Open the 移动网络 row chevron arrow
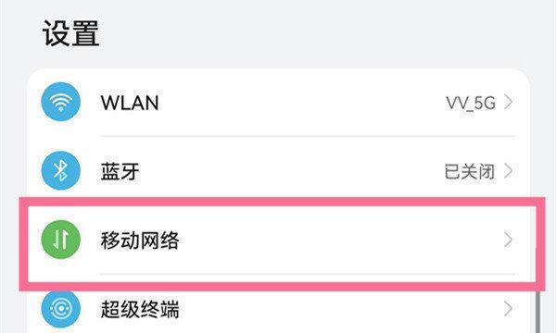The image size is (556, 333). [509, 240]
